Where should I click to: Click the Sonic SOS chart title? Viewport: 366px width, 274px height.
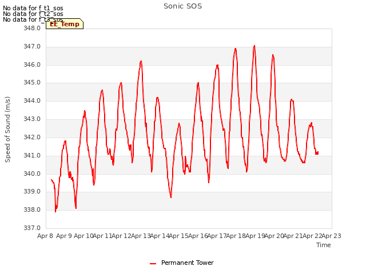(x=182, y=6)
